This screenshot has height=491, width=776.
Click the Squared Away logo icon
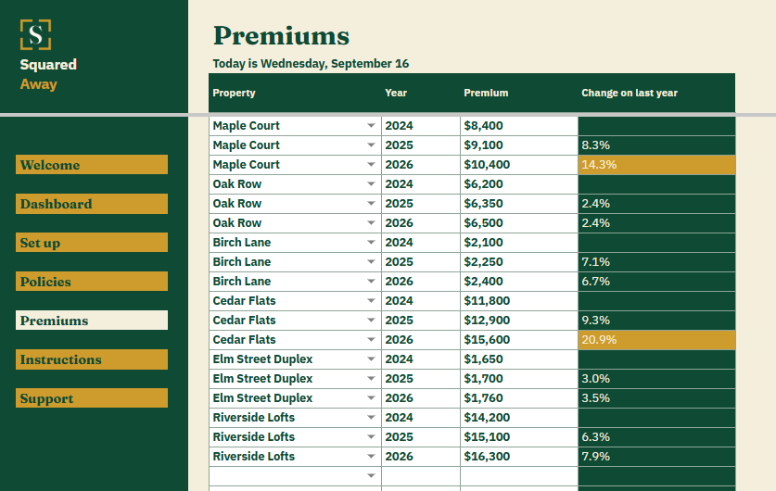pyautogui.click(x=35, y=34)
